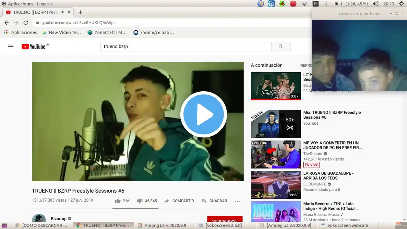Image resolution: width=407 pixels, height=229 pixels.
Task: Click the red record circle in tray
Action: click(293, 4)
